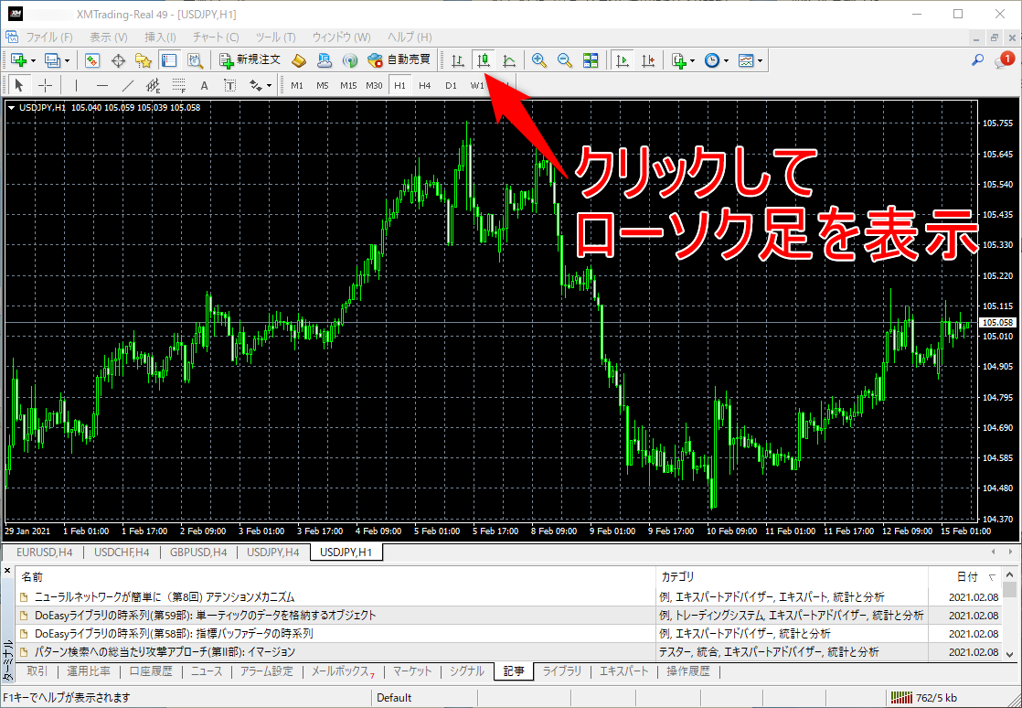
Task: Draw Fibonacci retracement
Action: (178, 85)
